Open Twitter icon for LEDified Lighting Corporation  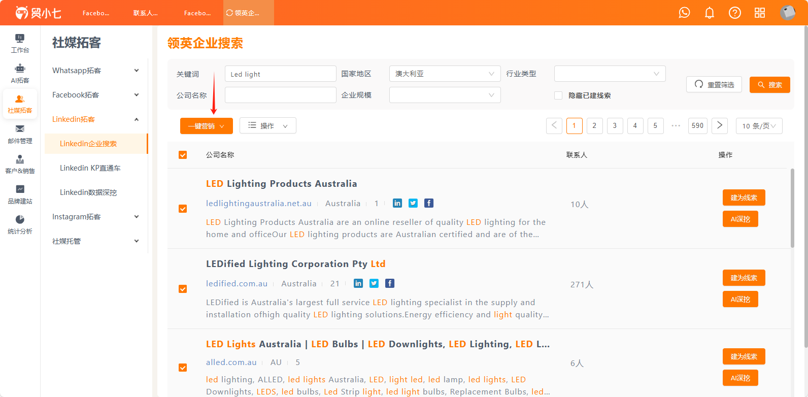(x=374, y=283)
